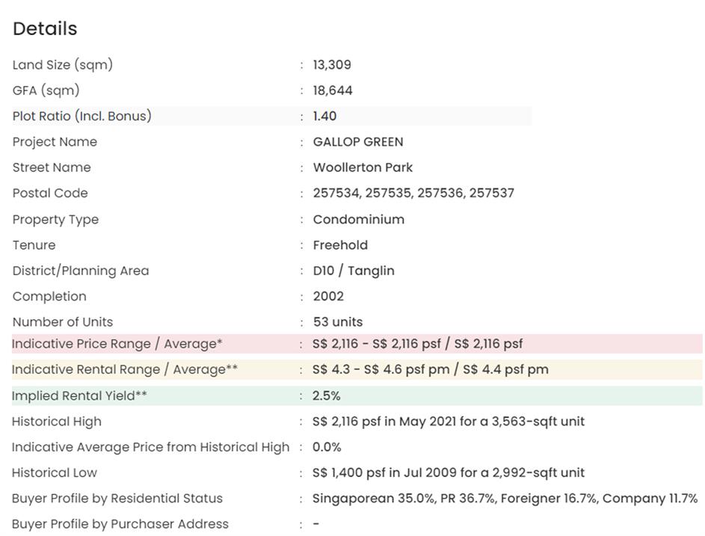Screen dimensions: 705x536
Task: Click the postal codes list
Action: 413,193
